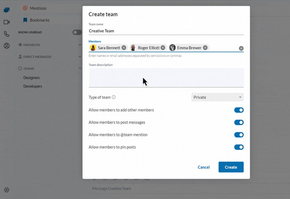Select the Designers team
This screenshot has height=199, width=290.
coord(31,78)
